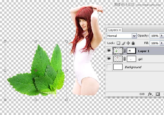Click the Opacity 100% field
This screenshot has height=115, width=164.
(155, 36)
